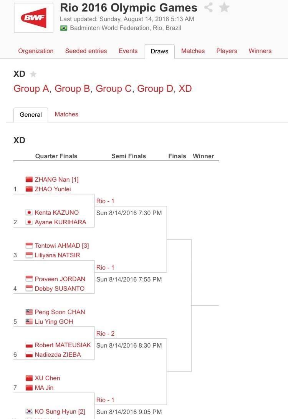Viewport: 288px width, 419px height.
Task: Click Korea flag beside KO Sung Hyun
Action: tap(29, 411)
